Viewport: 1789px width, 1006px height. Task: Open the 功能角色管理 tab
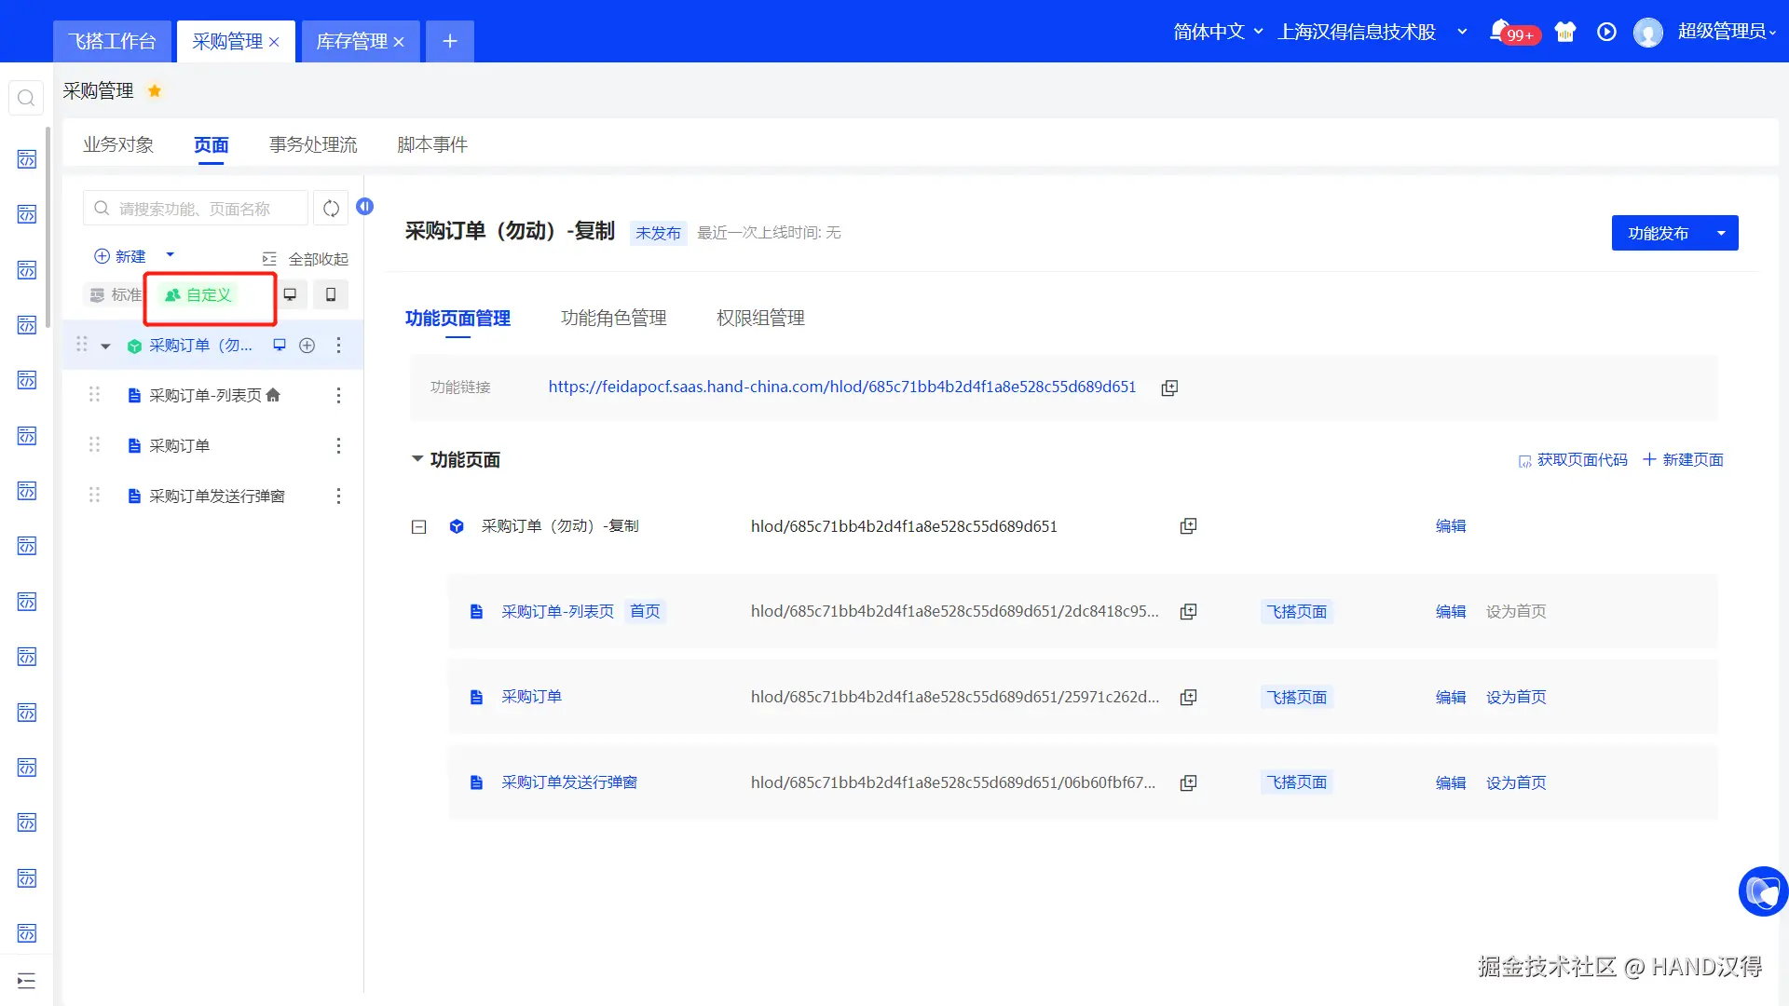pyautogui.click(x=613, y=319)
